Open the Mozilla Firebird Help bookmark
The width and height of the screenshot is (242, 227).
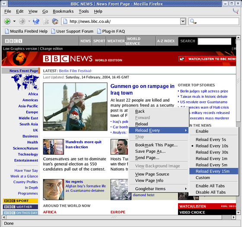[26, 31]
